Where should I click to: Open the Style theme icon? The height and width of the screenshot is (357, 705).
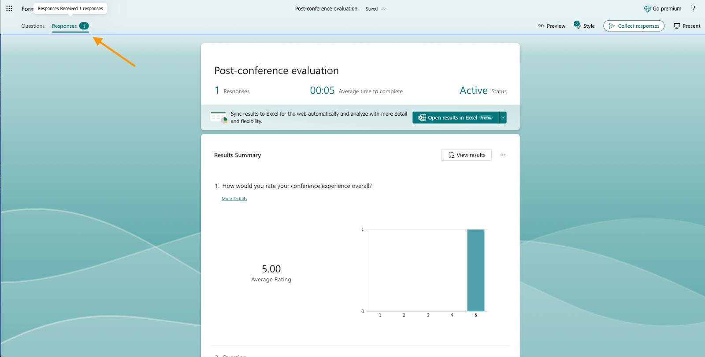(x=577, y=25)
